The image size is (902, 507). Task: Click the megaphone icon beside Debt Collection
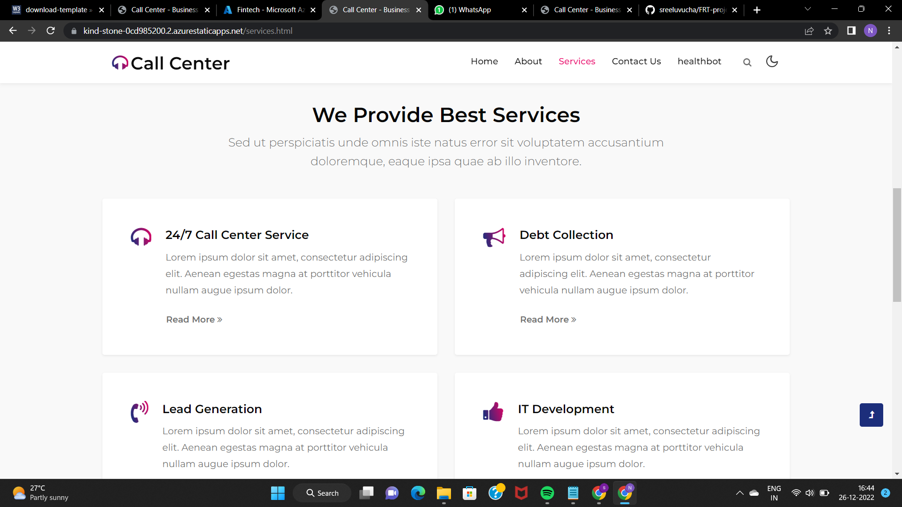493,237
